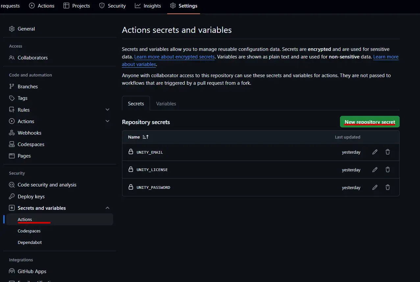Viewport: 420px width, 282px height.
Task: Expand the Rules section chevron
Action: [107, 109]
